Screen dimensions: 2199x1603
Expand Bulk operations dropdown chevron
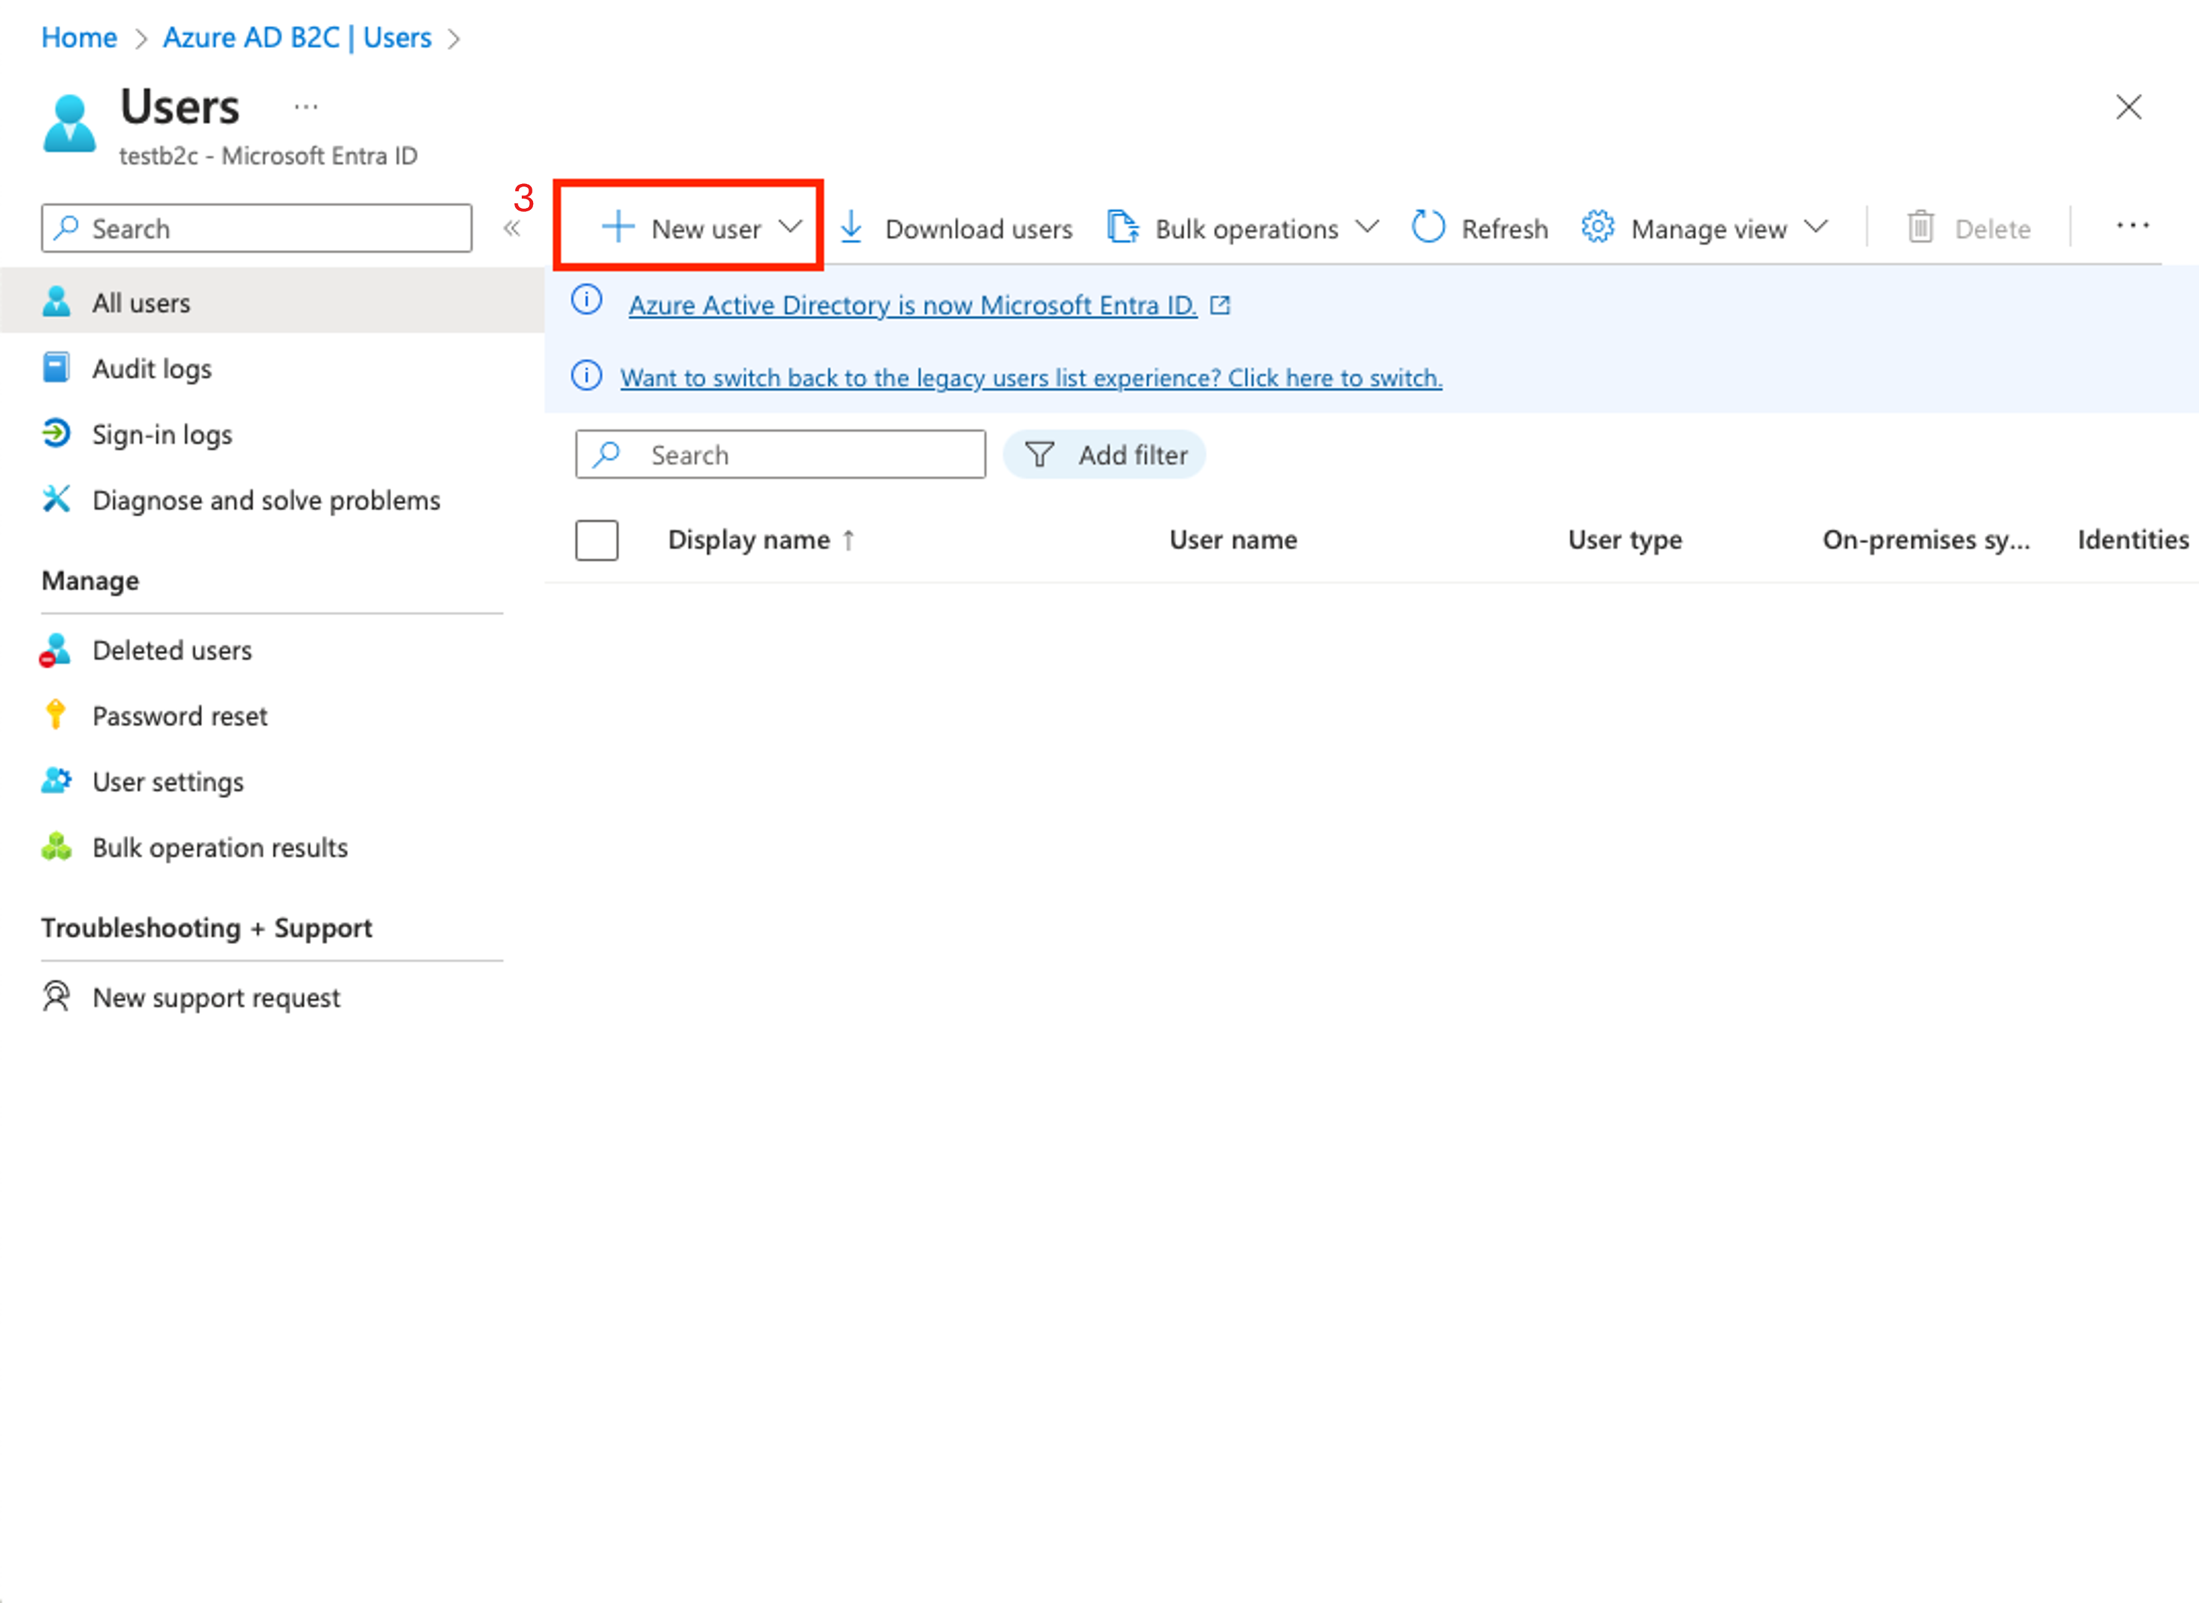tap(1366, 227)
